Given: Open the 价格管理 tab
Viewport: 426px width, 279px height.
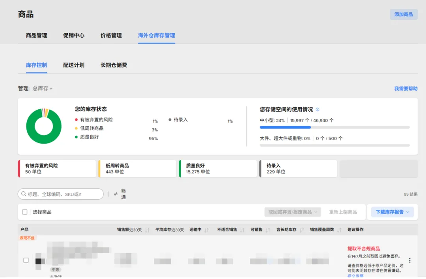Looking at the screenshot, I should 111,36.
